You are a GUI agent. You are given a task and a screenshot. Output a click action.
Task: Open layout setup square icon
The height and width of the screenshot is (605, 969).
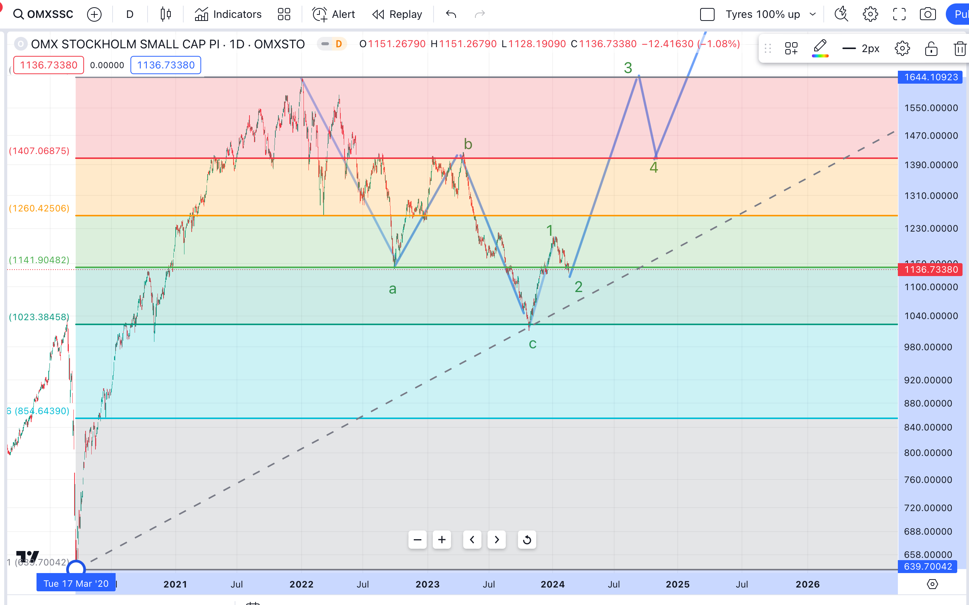[x=707, y=14]
